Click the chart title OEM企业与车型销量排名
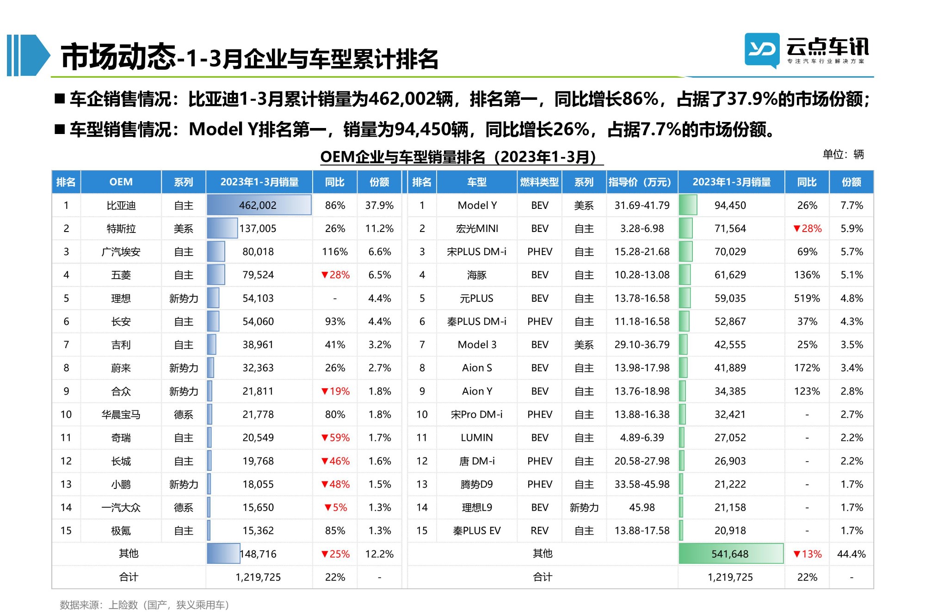The height and width of the screenshot is (616, 925). point(462,157)
